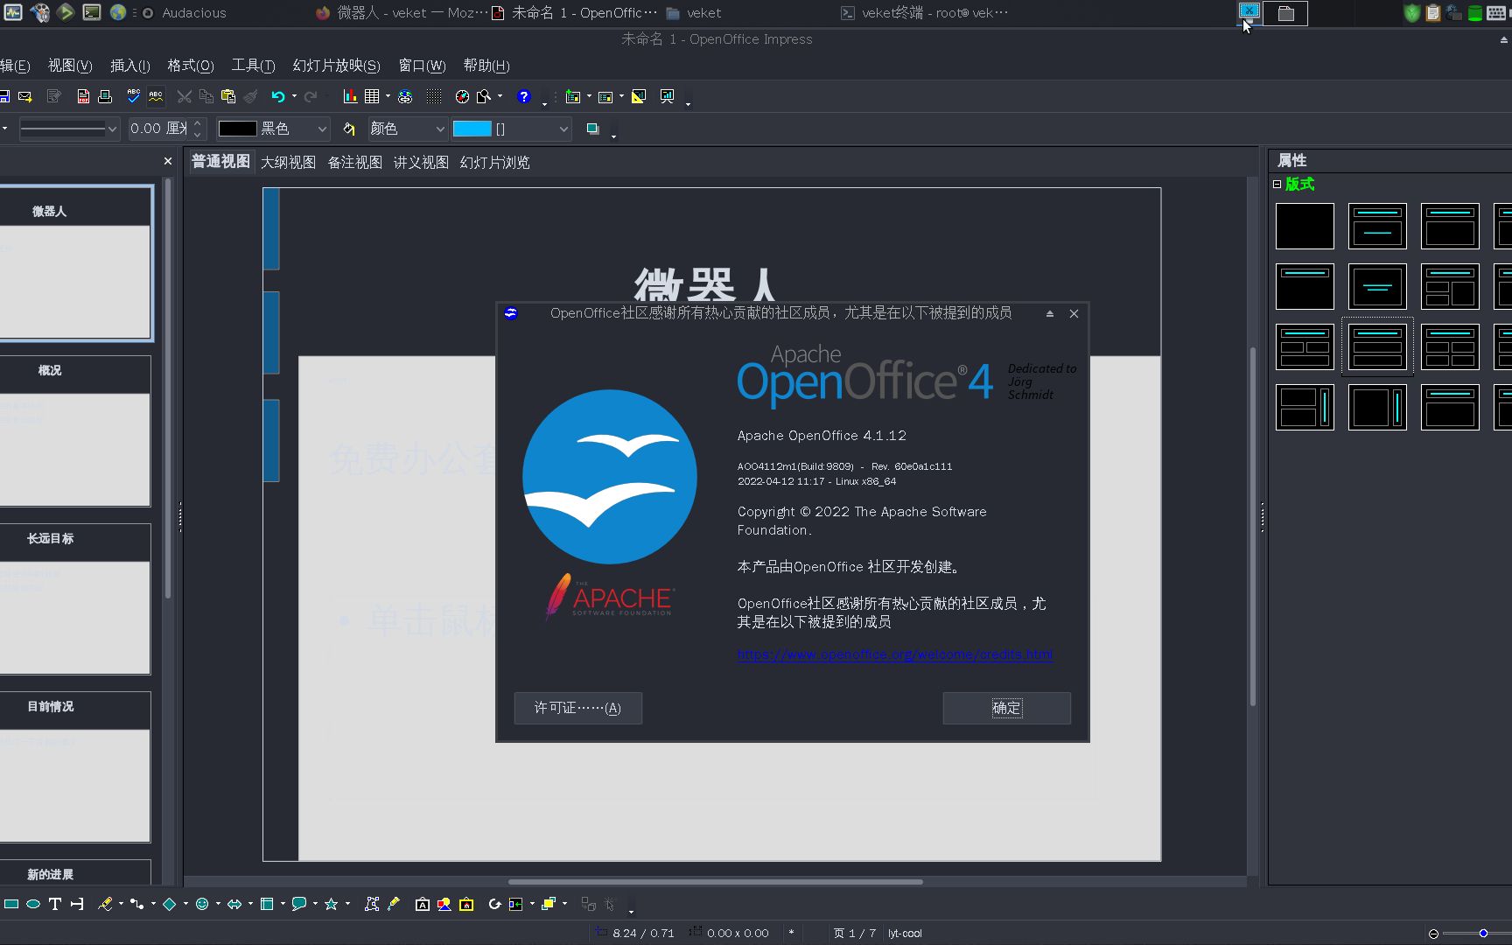This screenshot has width=1512, height=945.
Task: Select the Ellipse drawing tool
Action: pyautogui.click(x=35, y=904)
